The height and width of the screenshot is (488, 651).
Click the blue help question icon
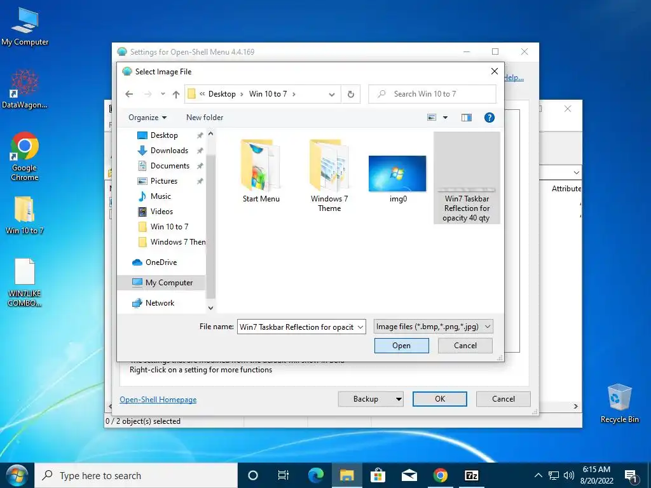[490, 118]
